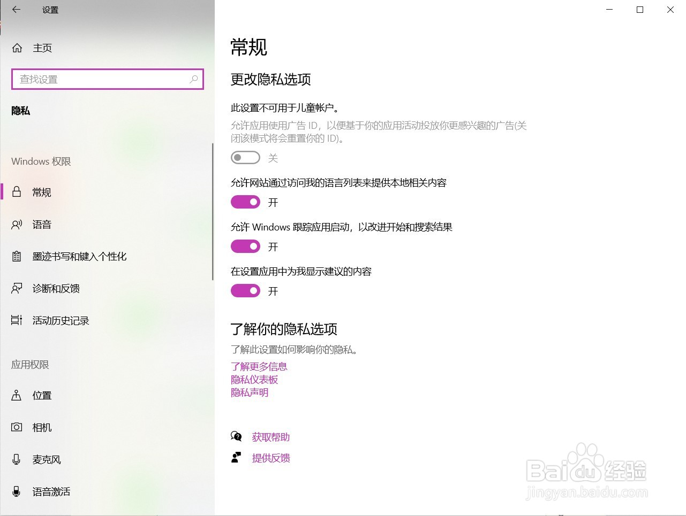Maximize the Settings window
Viewport: 686px width, 516px height.
640,10
